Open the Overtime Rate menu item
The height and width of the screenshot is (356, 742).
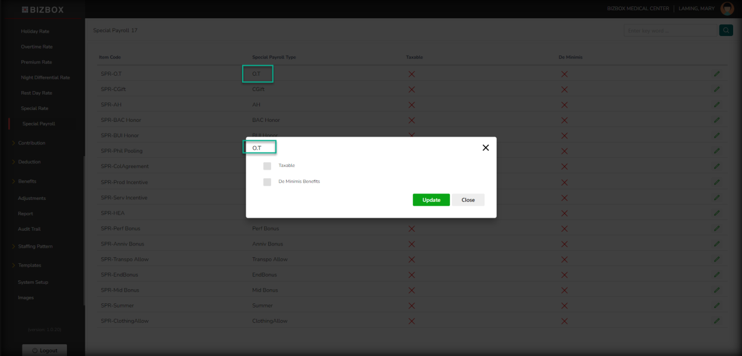click(37, 47)
